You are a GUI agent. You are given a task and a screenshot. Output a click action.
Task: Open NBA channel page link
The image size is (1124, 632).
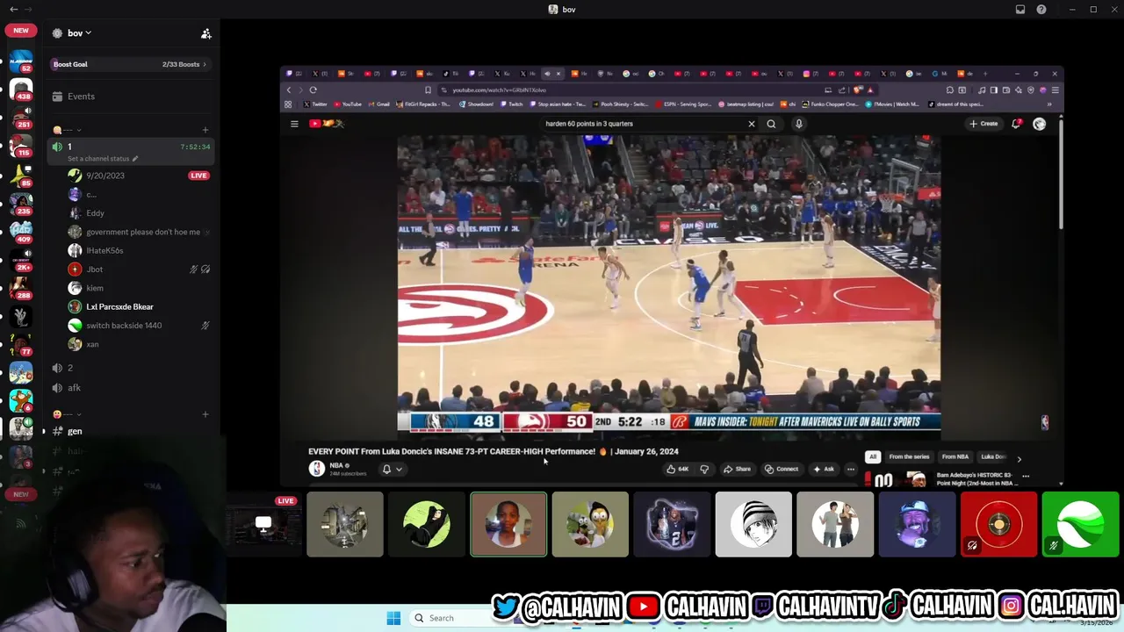[x=336, y=465]
